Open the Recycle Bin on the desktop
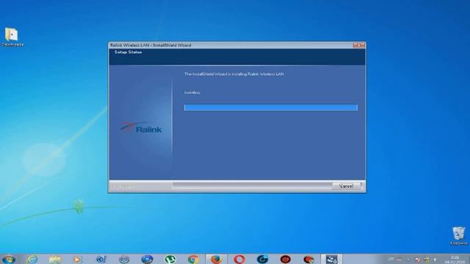This screenshot has width=470, height=264. pos(458,236)
